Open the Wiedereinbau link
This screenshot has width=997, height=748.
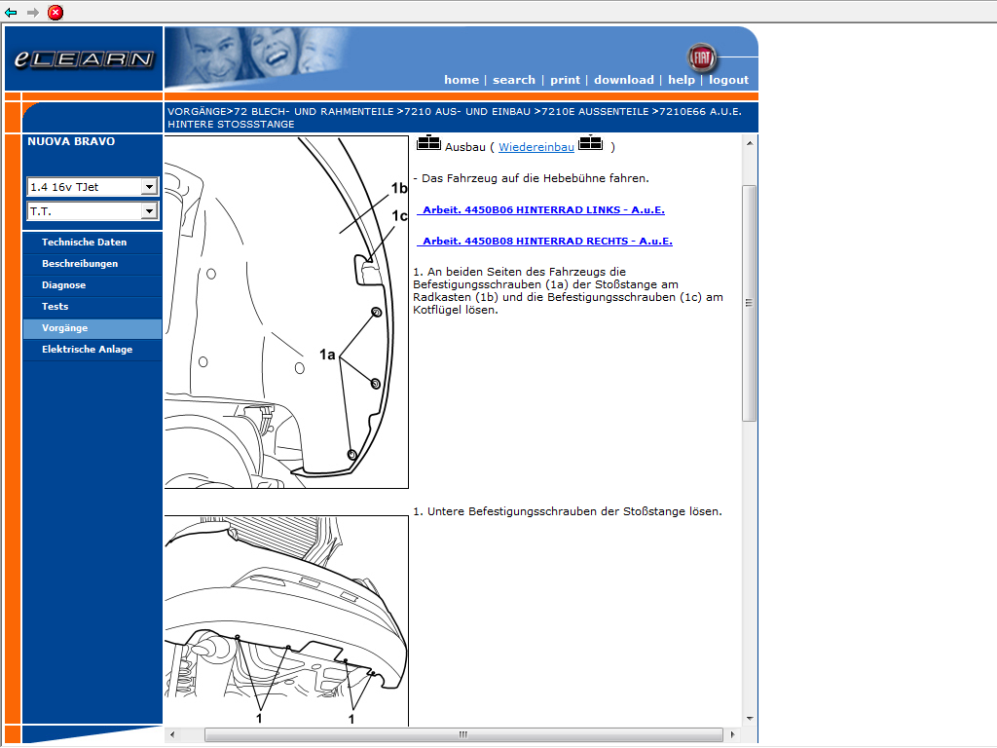536,147
